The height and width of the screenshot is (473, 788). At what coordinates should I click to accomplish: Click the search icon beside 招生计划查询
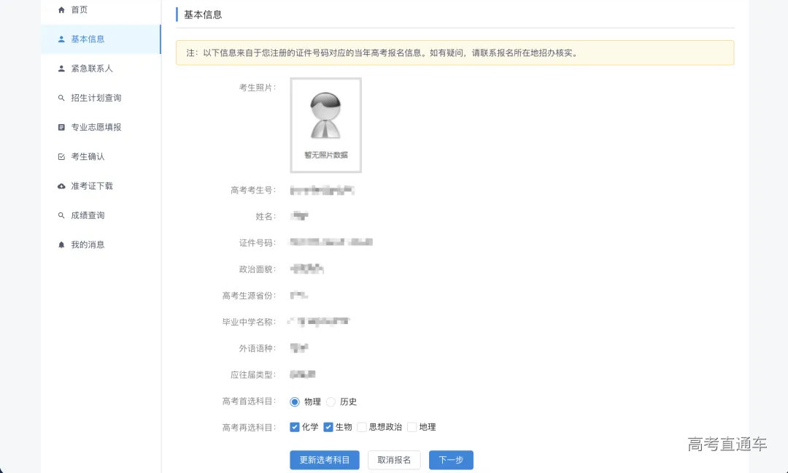coord(61,97)
